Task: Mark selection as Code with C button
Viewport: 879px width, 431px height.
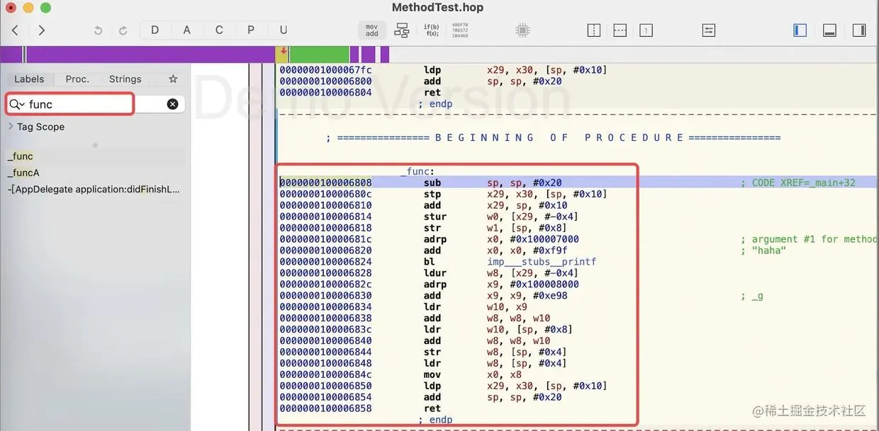Action: pyautogui.click(x=219, y=30)
